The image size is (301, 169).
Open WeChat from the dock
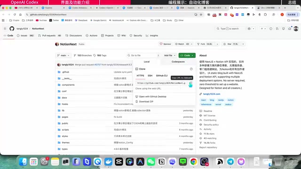pyautogui.click(x=151, y=161)
